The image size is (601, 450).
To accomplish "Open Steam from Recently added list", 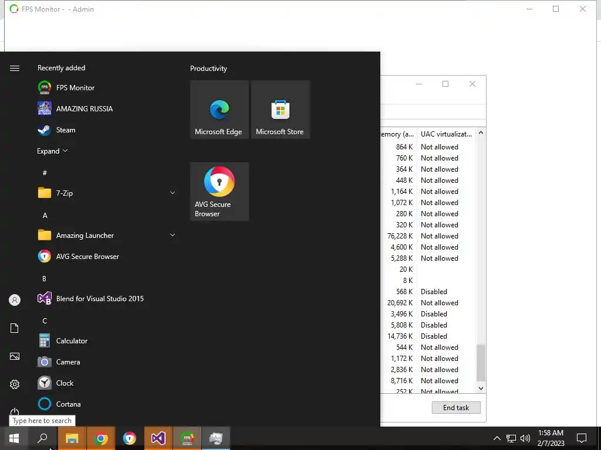I will pos(107,130).
